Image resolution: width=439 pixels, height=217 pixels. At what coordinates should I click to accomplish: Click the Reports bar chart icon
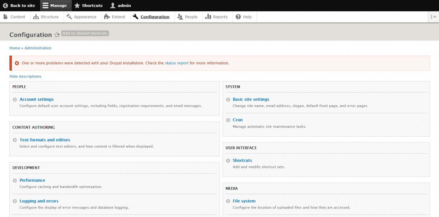(208, 17)
